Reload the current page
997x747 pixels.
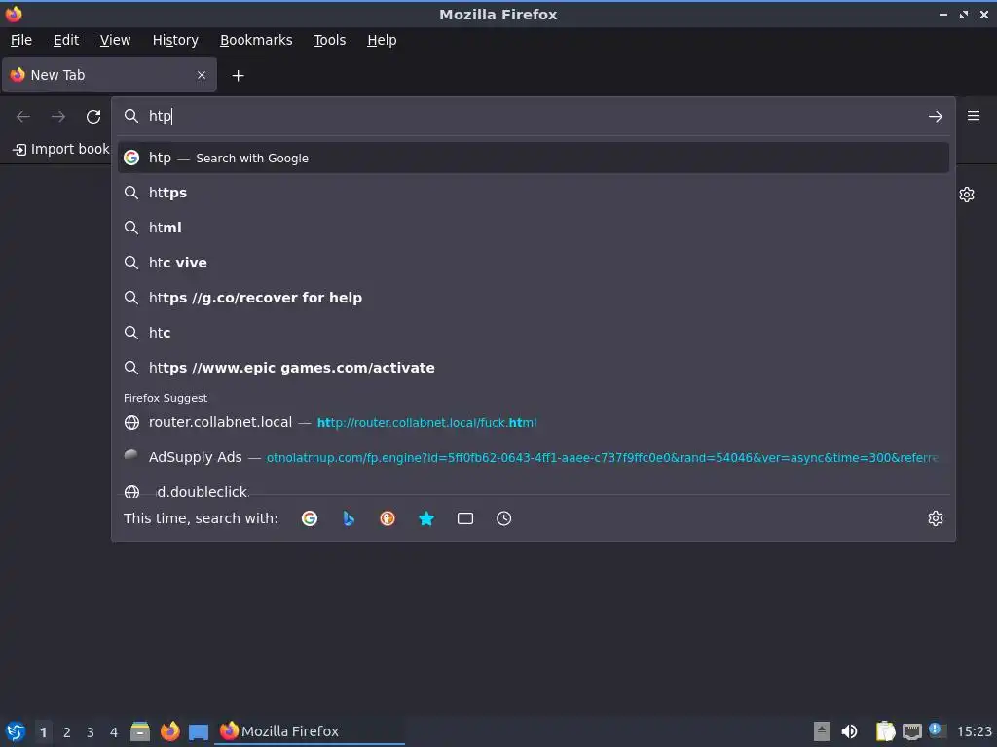(x=93, y=117)
